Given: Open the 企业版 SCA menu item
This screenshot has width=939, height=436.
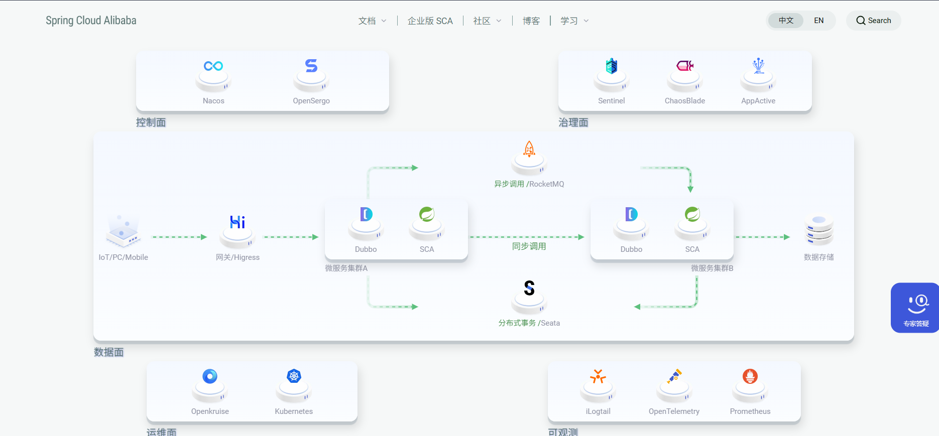Looking at the screenshot, I should [430, 21].
